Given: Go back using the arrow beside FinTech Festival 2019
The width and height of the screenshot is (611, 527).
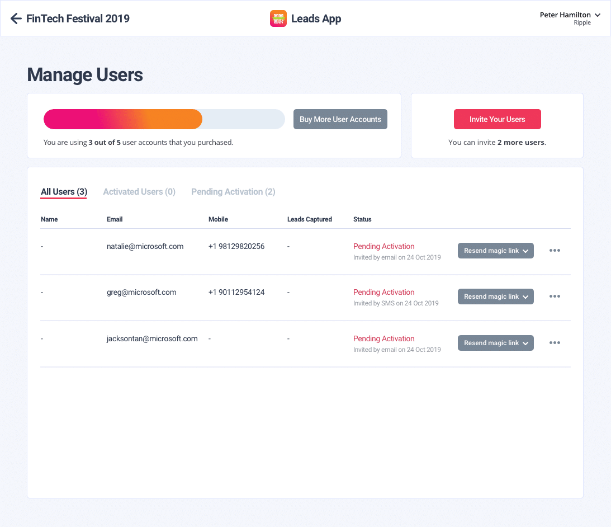Looking at the screenshot, I should (x=16, y=18).
